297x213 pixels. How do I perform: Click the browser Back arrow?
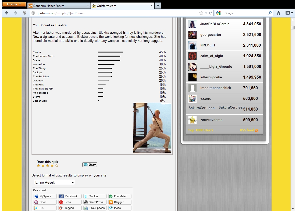7,13
